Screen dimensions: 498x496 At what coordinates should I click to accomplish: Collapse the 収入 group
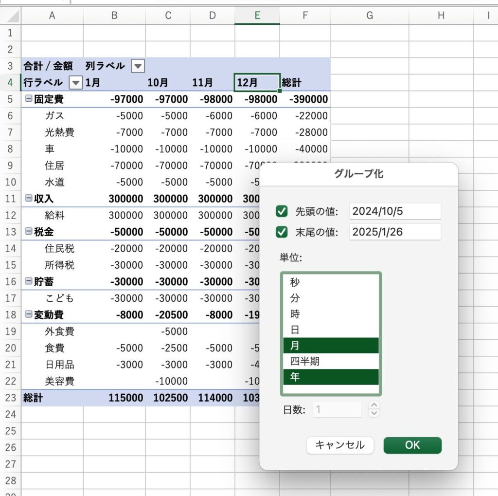coord(28,198)
